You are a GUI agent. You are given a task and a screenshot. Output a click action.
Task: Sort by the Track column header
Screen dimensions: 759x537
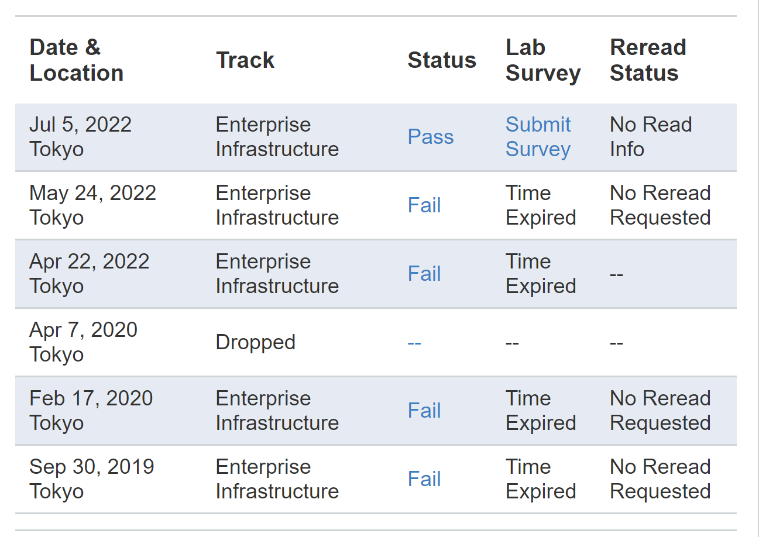coord(245,60)
